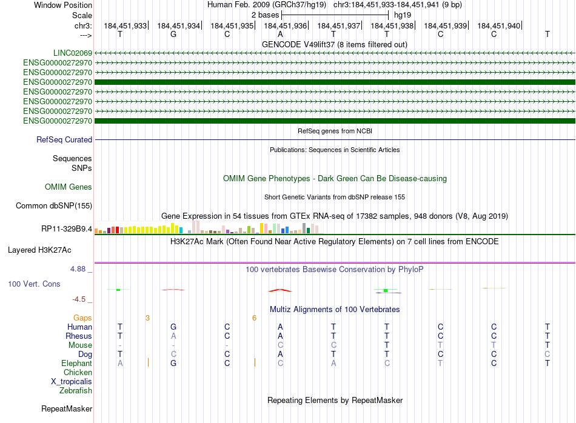Click the chr3: ruler label

pos(83,25)
